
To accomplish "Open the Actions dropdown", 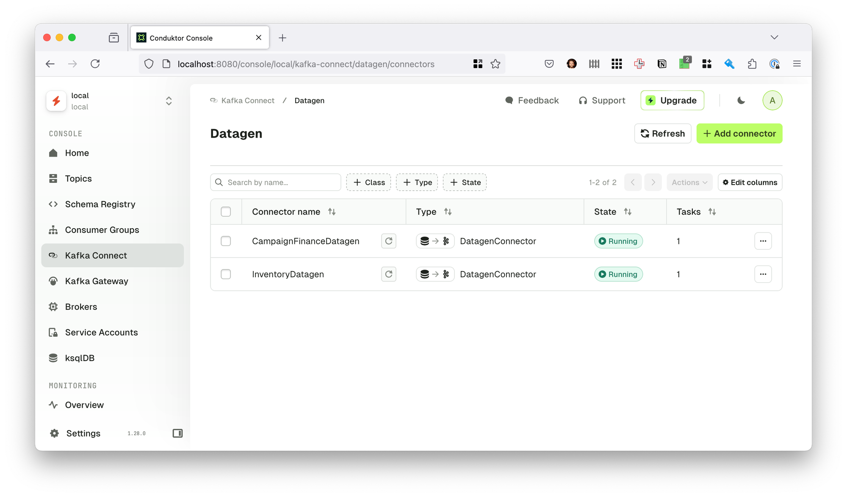I will 689,182.
